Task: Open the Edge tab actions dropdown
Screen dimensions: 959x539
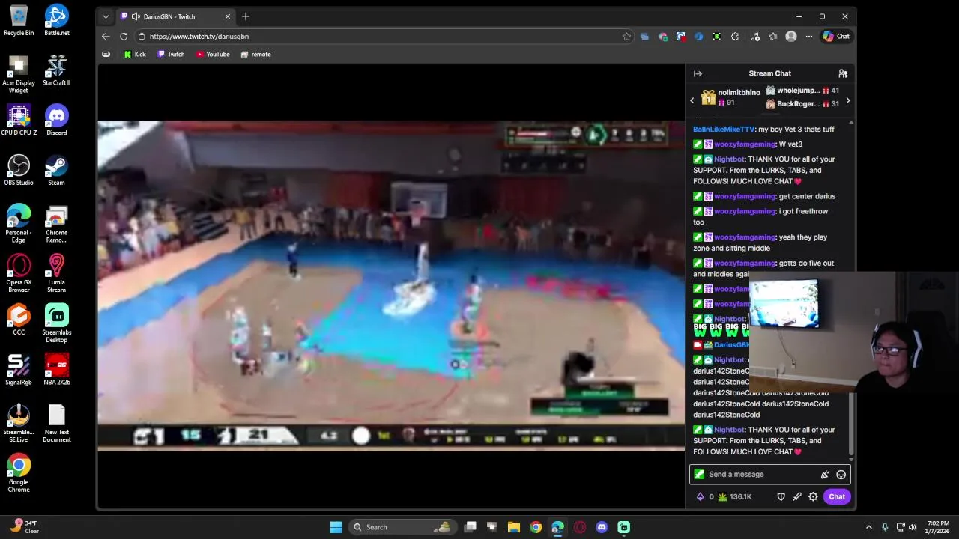Action: click(x=106, y=16)
